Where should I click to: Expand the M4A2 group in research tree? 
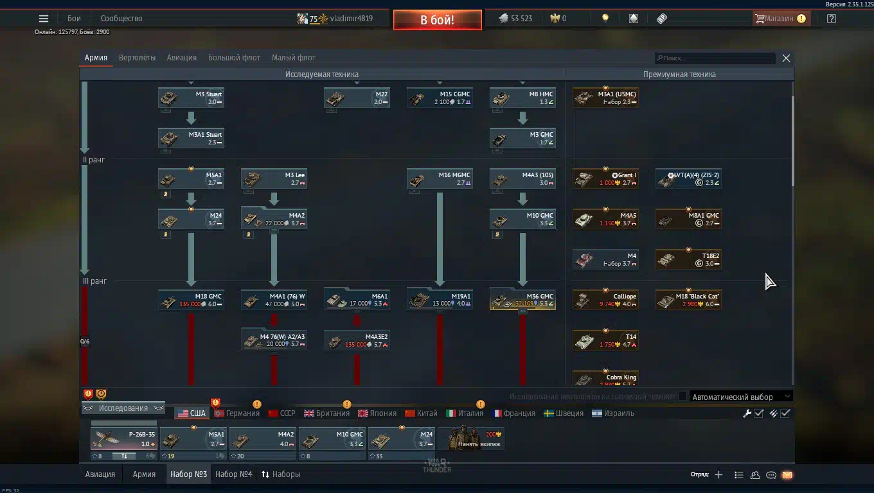coord(274,220)
